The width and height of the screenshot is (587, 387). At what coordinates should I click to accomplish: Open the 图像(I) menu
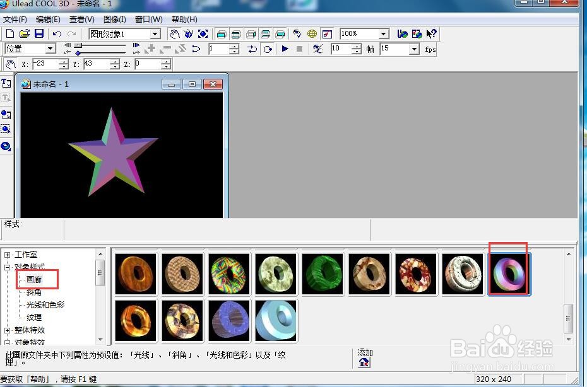114,20
